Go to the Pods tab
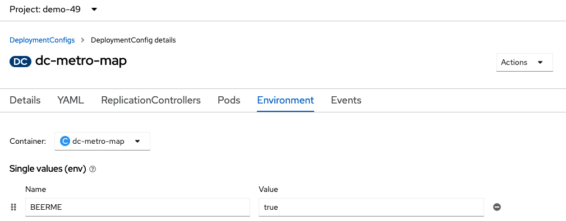The width and height of the screenshot is (566, 221). tap(229, 100)
